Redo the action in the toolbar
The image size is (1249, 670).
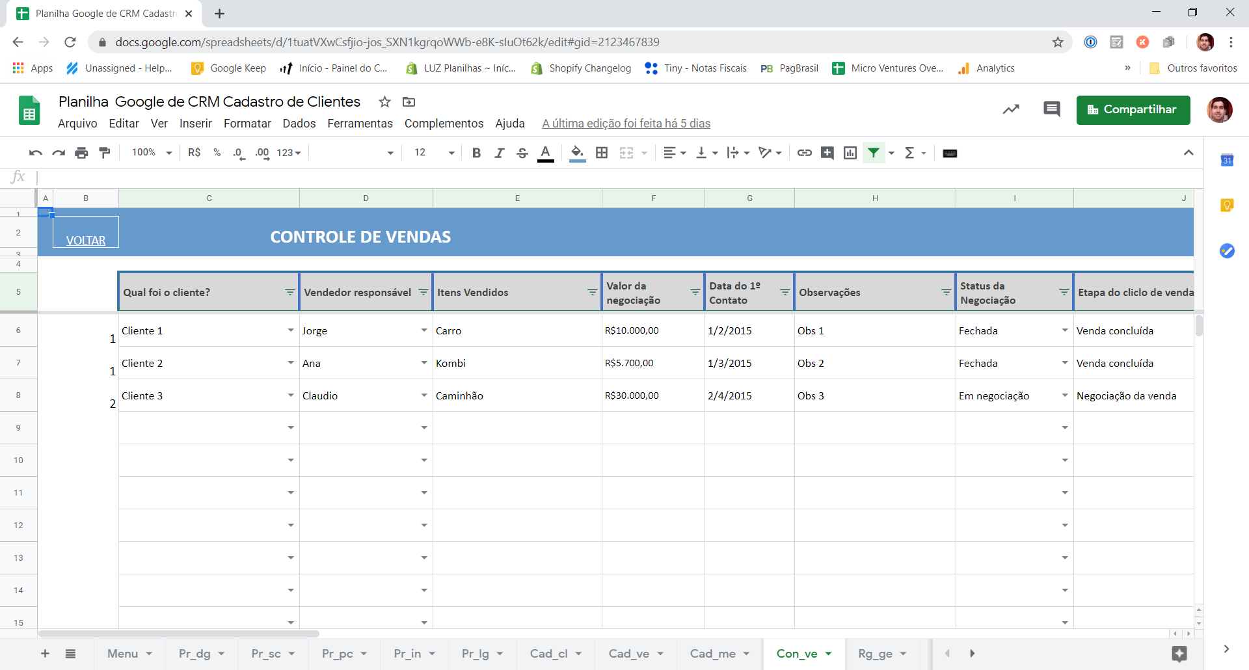(59, 153)
